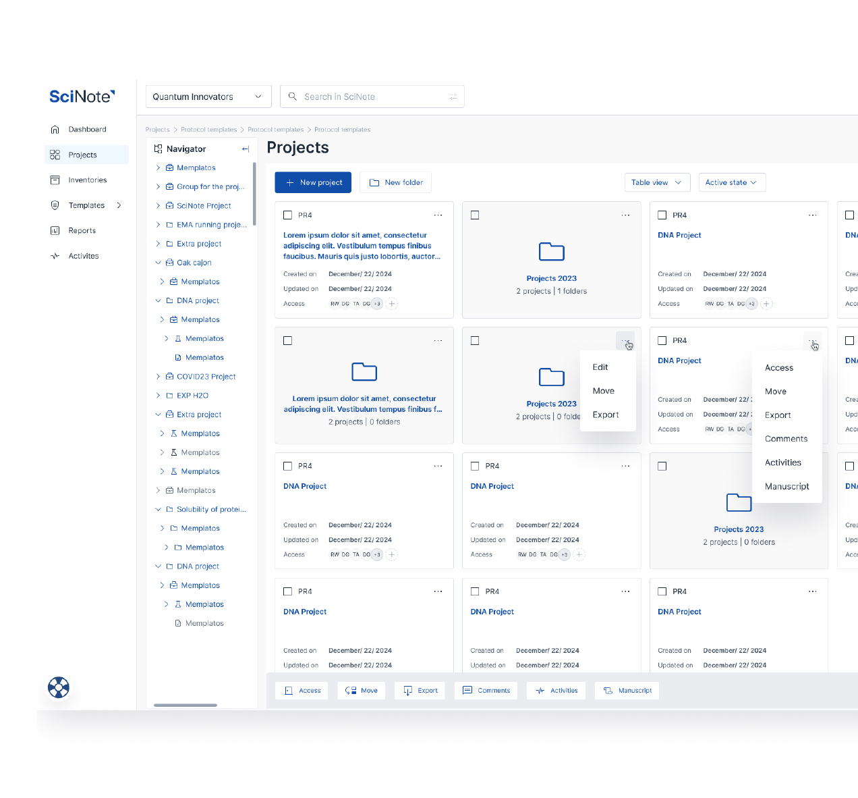Image resolution: width=858 pixels, height=798 pixels.
Task: Click the New project button
Action: (313, 182)
